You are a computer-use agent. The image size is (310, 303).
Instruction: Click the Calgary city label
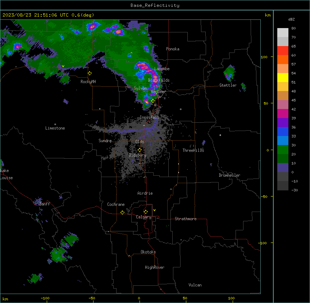point(143,217)
